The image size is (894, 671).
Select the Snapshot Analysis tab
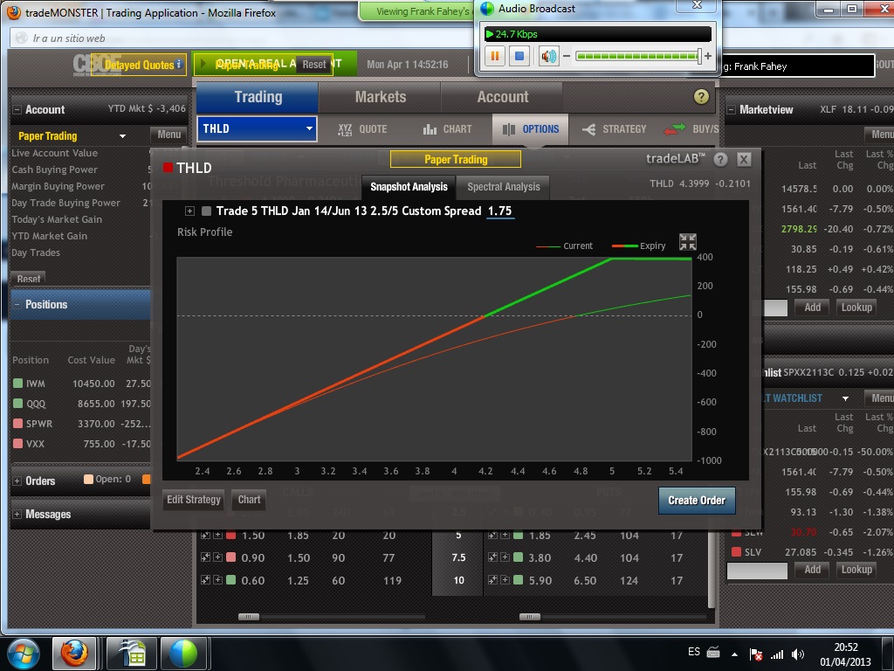pyautogui.click(x=409, y=187)
